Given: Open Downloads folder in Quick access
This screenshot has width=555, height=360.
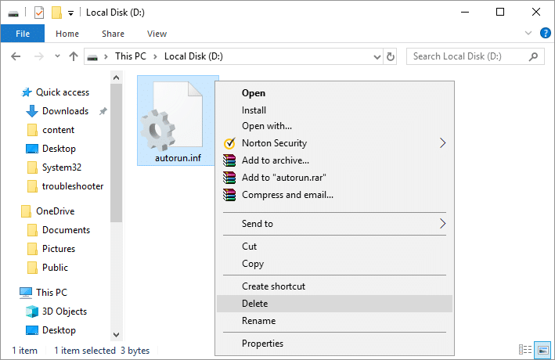Looking at the screenshot, I should (65, 111).
